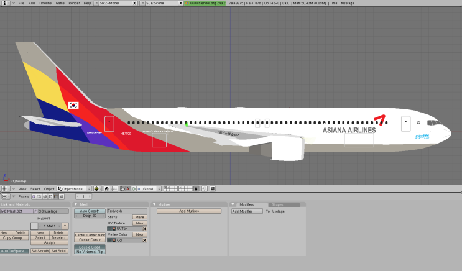Enable the translate manipulator triangle icon
462x271 pixels.
[128, 189]
